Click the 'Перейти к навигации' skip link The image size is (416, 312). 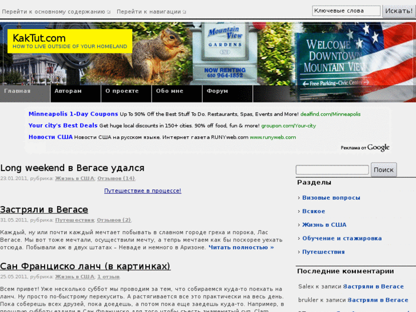(x=151, y=11)
